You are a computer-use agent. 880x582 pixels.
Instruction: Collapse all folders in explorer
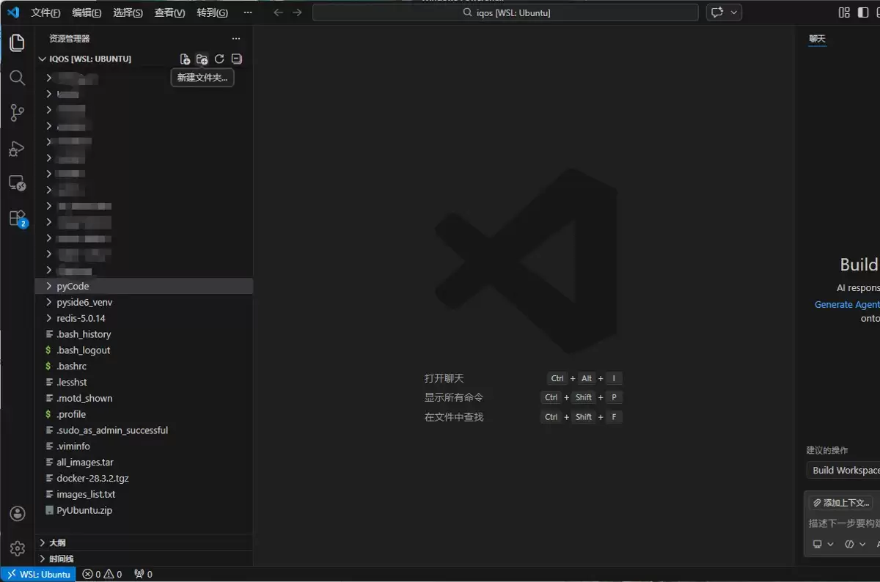[x=236, y=59]
